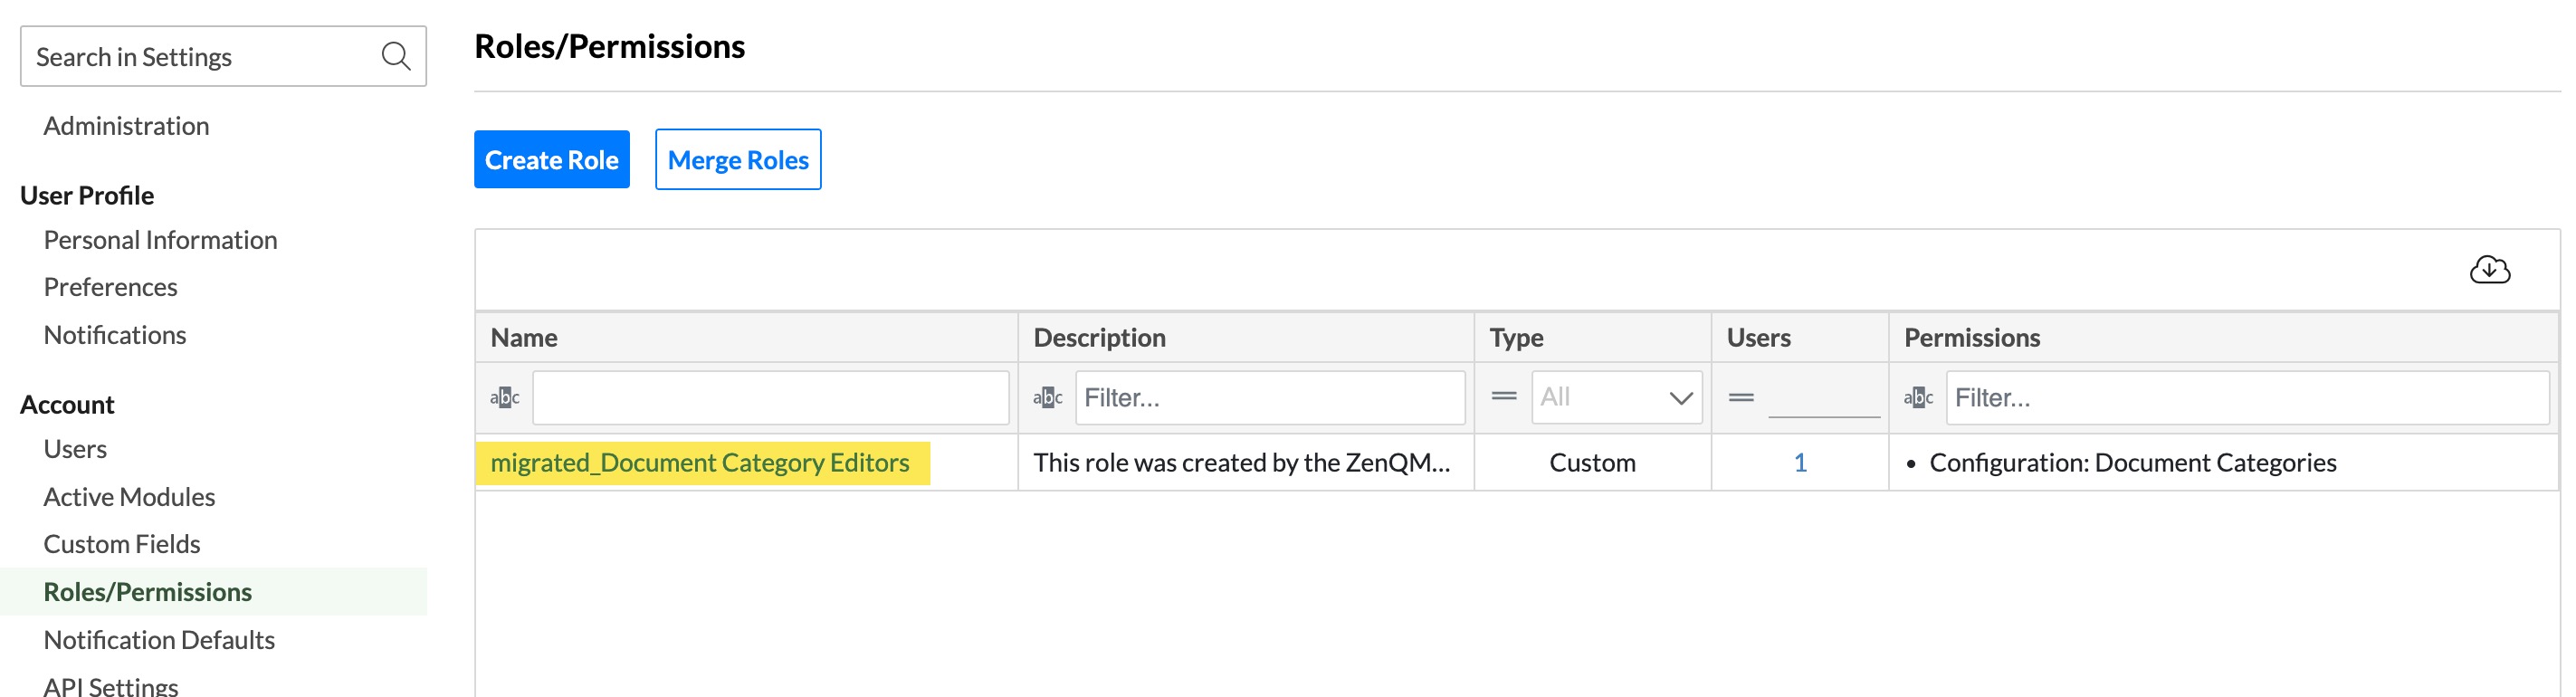Click the Permissions column filter input
Screen dimensions: 2576x697
pos(2247,397)
